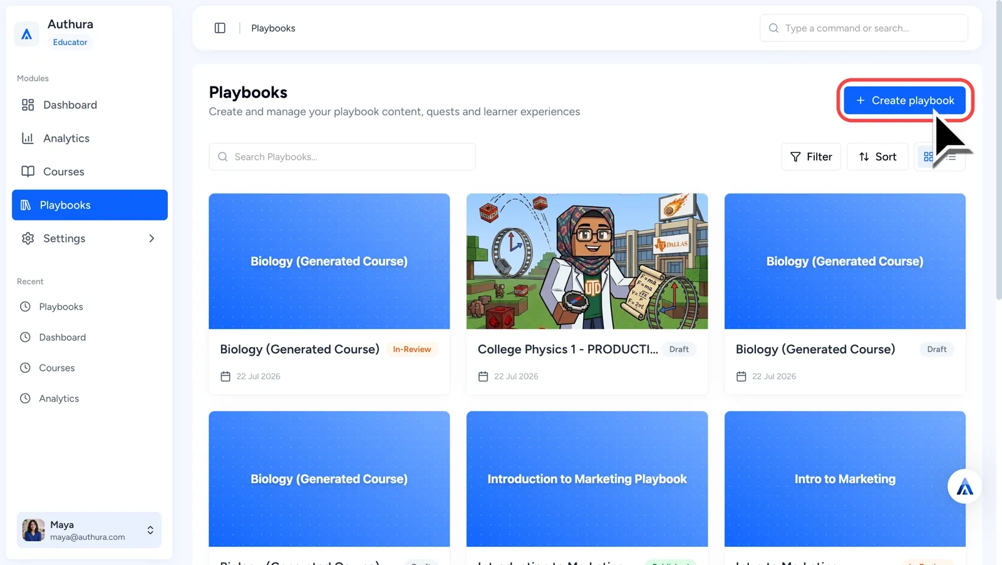Open Courses from Modules sidebar
The width and height of the screenshot is (1002, 565).
click(90, 172)
